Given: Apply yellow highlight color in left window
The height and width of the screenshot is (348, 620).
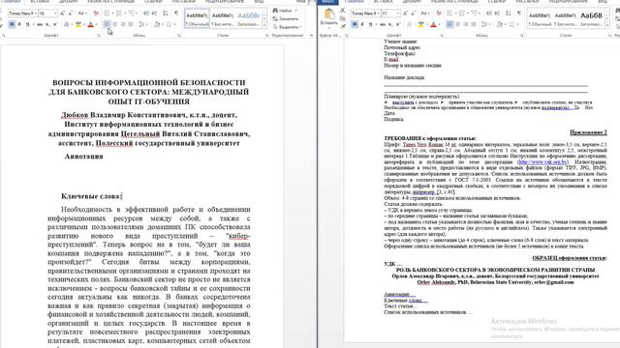Looking at the screenshot, I should coord(78,24).
